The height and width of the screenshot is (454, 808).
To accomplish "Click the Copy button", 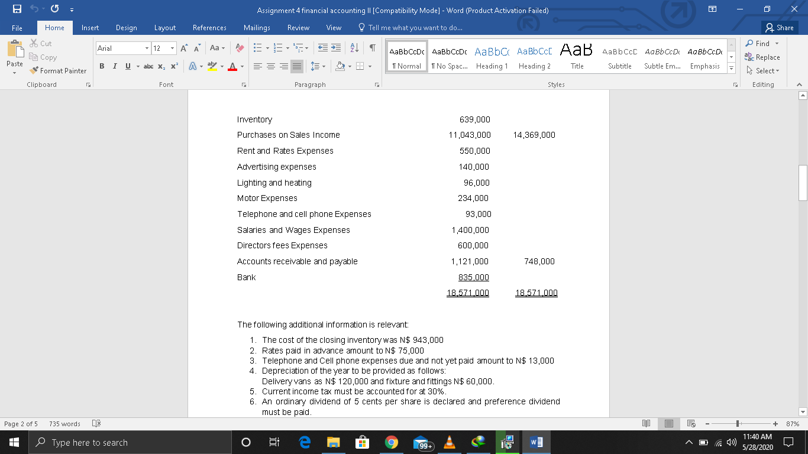I will pos(43,57).
